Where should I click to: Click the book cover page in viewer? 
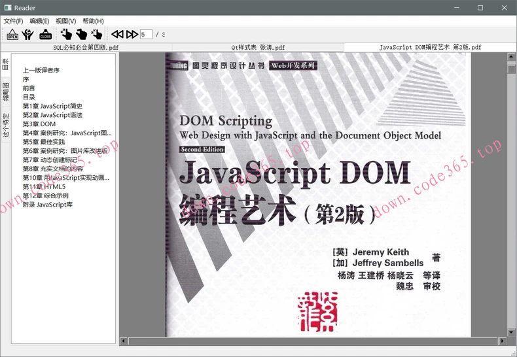click(318, 195)
